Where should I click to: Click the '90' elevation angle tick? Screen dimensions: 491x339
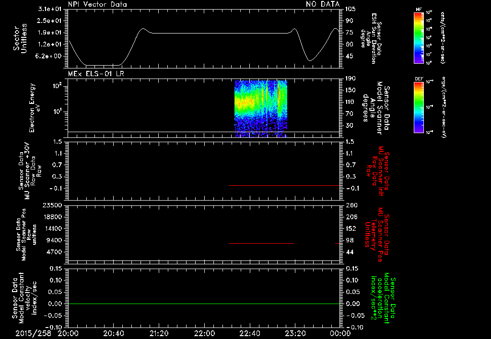[349, 21]
